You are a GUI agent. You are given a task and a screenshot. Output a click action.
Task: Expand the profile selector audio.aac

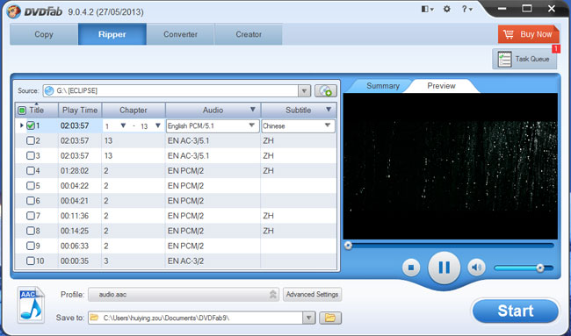tap(273, 295)
